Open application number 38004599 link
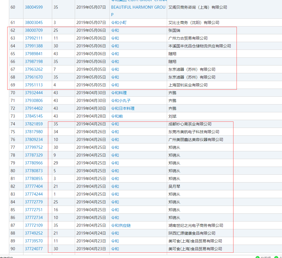Viewport: 282px width, 258px height. point(34,7)
